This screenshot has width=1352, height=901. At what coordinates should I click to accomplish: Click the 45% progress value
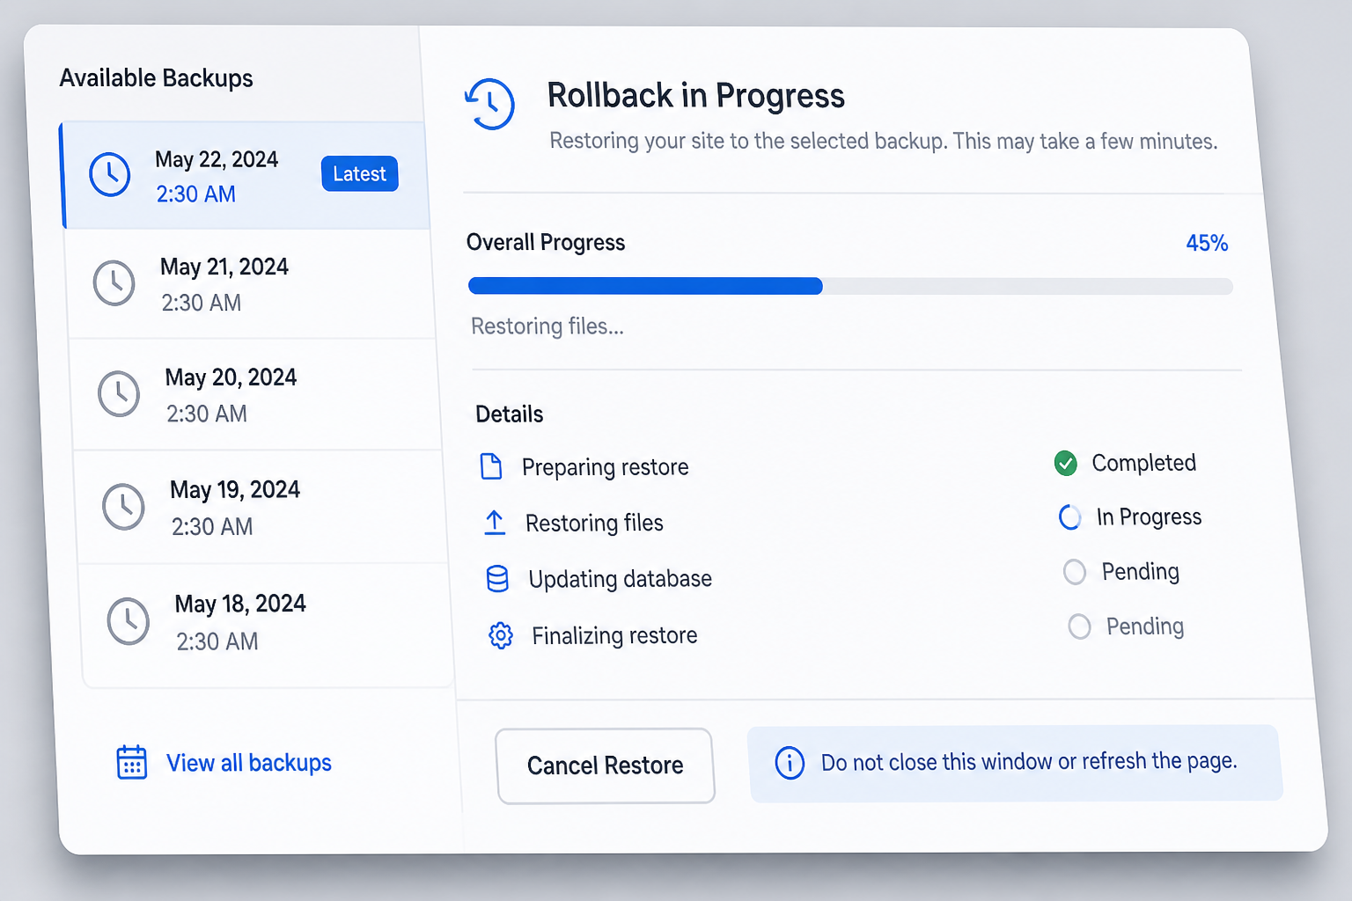click(1207, 243)
